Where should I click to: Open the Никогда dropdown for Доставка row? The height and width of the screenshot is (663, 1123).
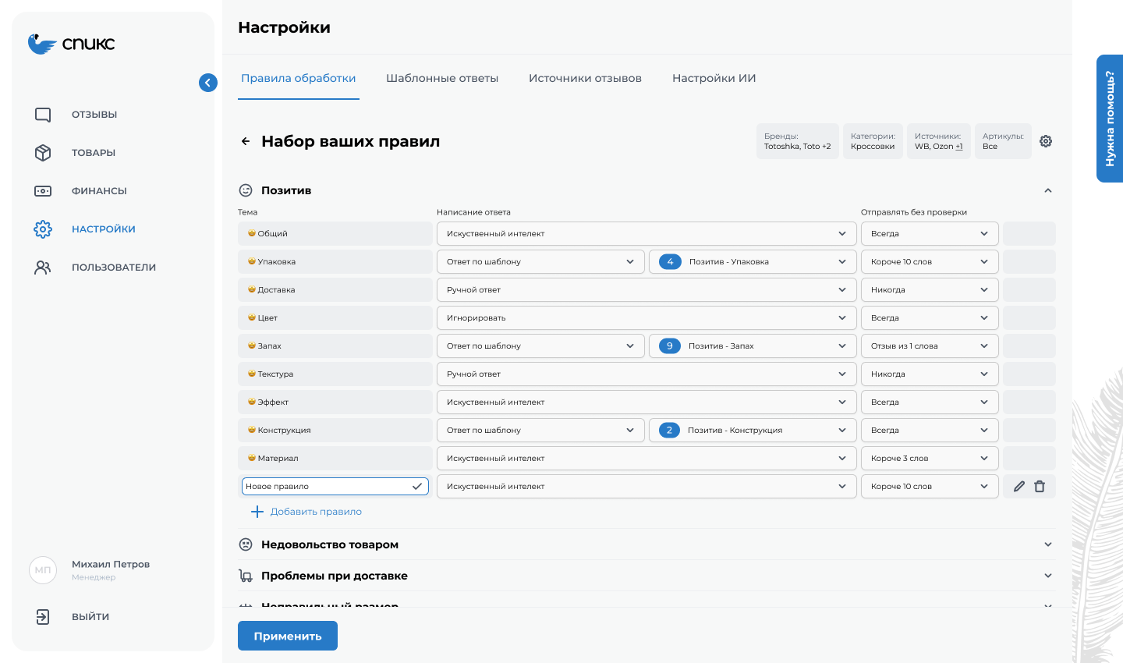pyautogui.click(x=930, y=289)
